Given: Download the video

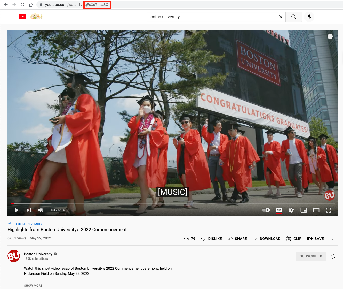Looking at the screenshot, I should click(267, 239).
